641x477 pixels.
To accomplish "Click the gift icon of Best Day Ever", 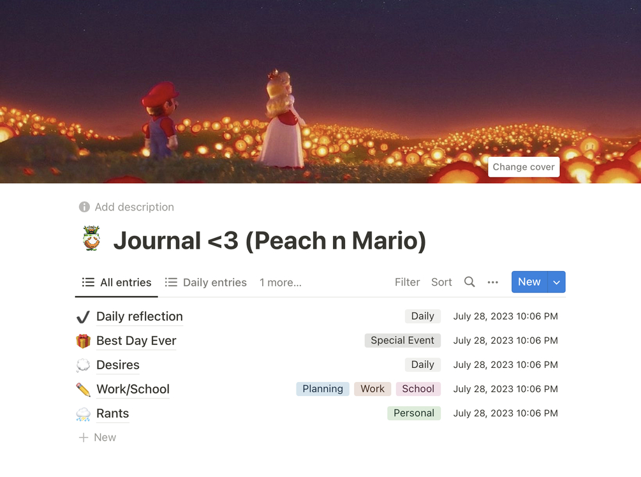I will pos(83,341).
